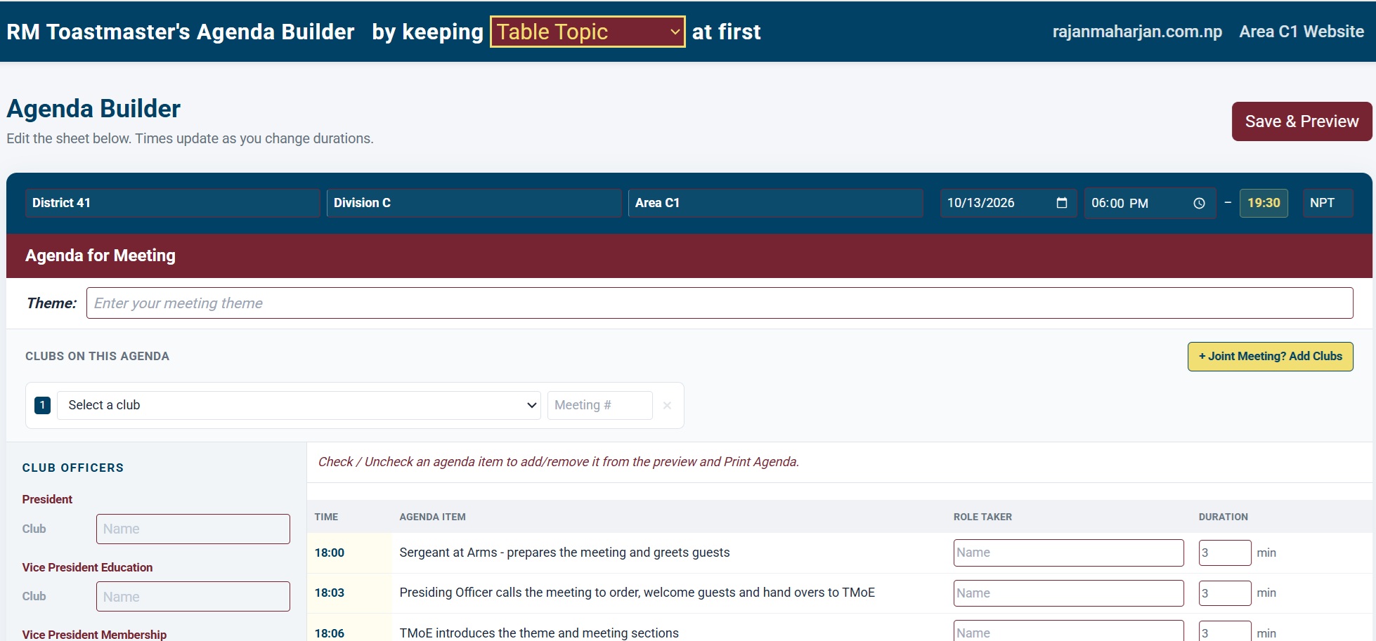Screen dimensions: 1376x641
Task: Click the 18:03 time cell
Action: point(330,593)
